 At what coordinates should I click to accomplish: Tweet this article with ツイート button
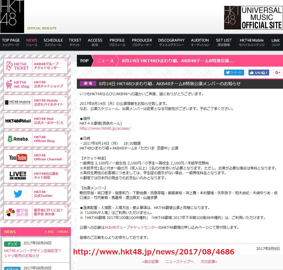click(x=234, y=73)
